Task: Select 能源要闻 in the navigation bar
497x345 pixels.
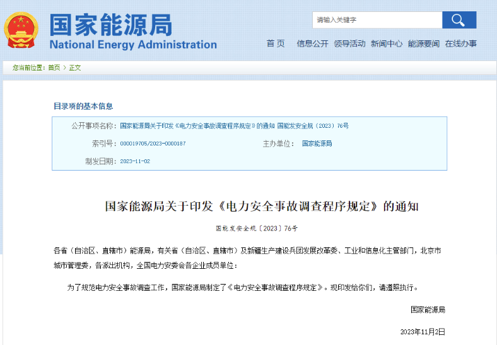Action: coord(423,43)
